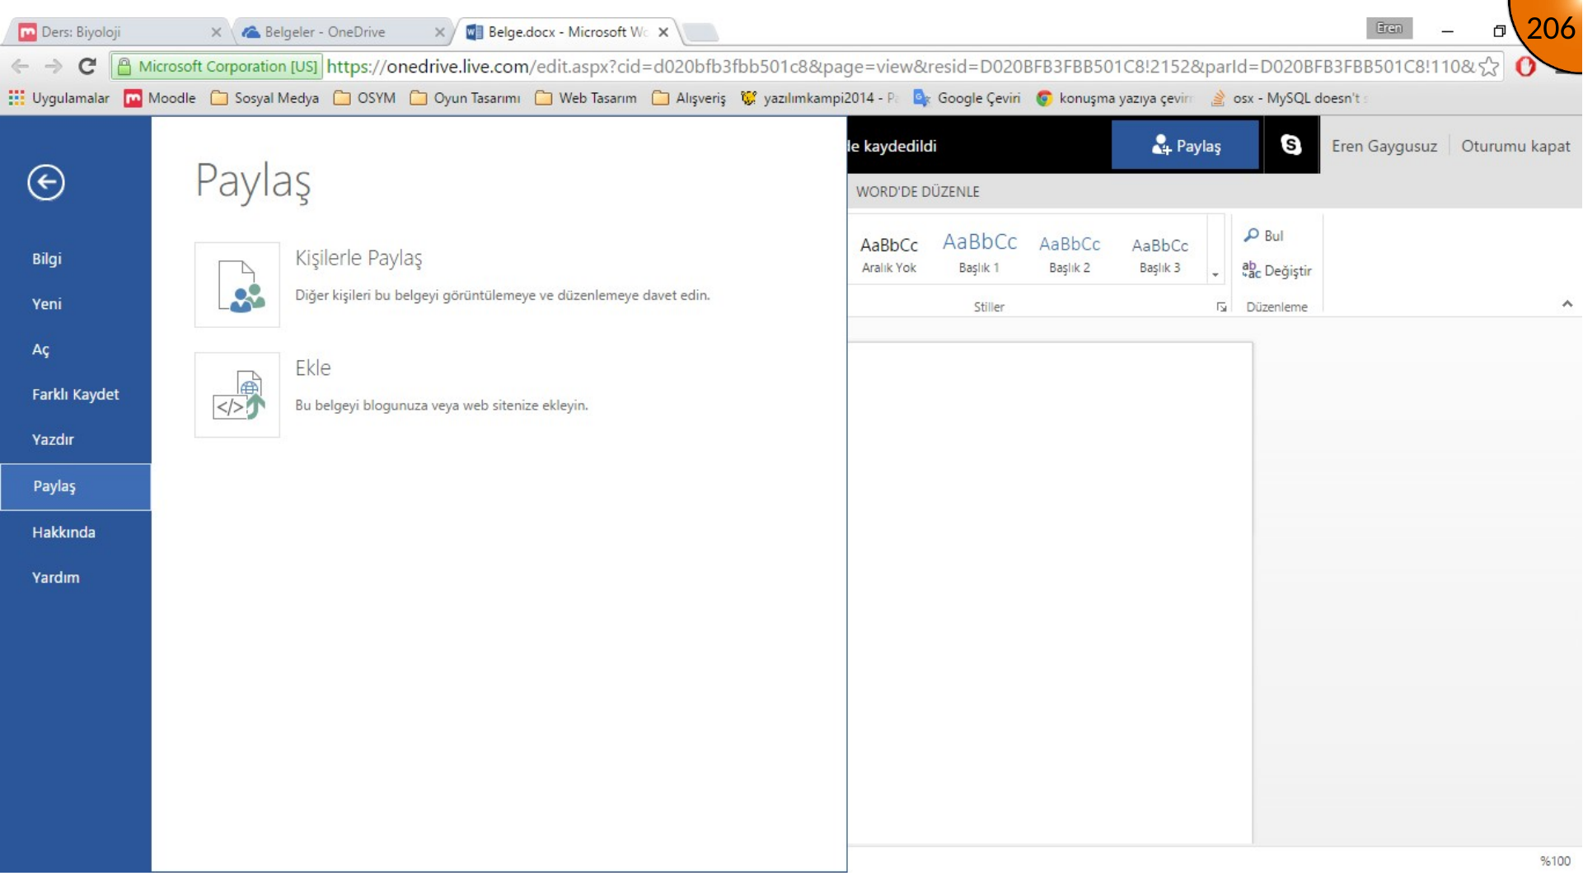1583x890 pixels.
Task: Click Oturumu kapat to sign out
Action: click(1515, 146)
